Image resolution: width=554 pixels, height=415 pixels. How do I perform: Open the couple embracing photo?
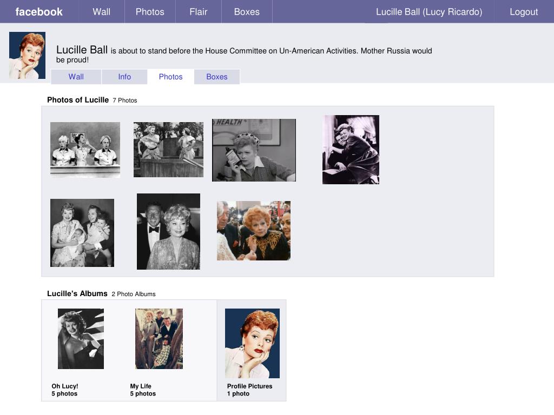[x=351, y=150]
